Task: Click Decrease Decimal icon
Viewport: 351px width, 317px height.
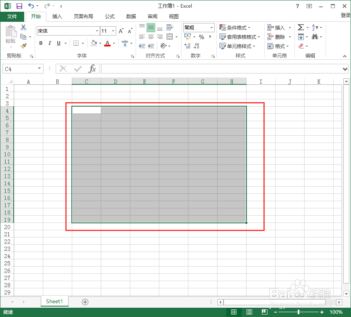Action: click(x=196, y=46)
